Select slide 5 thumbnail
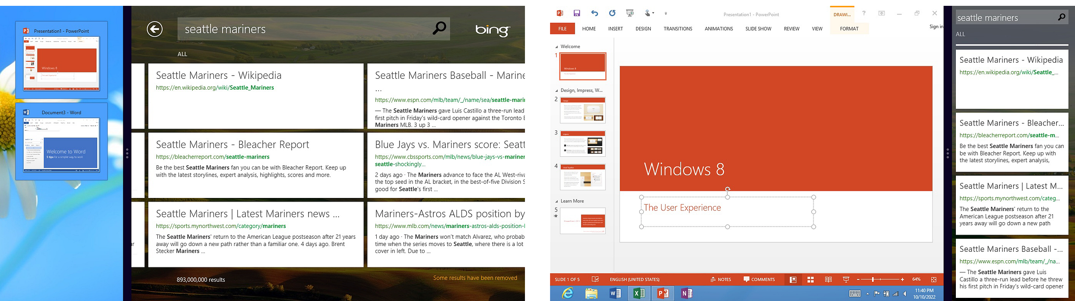 pos(583,220)
